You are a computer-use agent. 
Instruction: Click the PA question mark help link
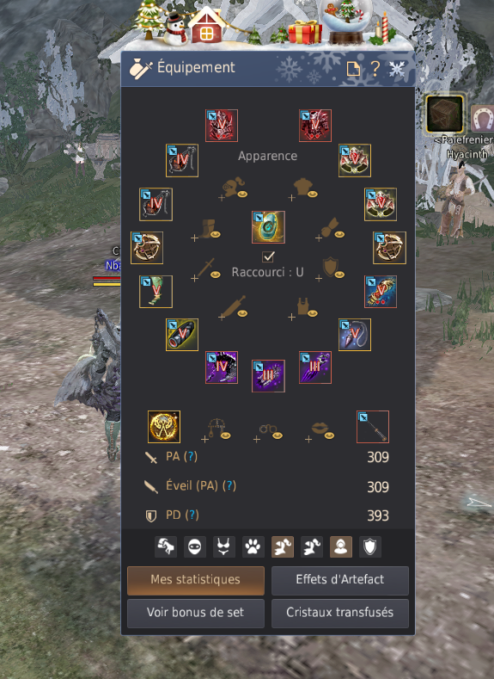[x=191, y=457]
